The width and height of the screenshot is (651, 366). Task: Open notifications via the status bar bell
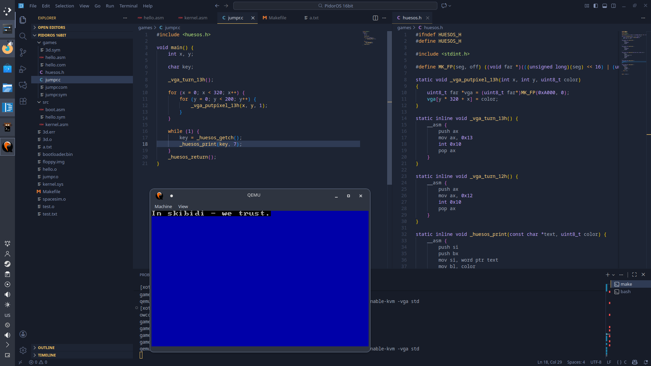point(646,362)
